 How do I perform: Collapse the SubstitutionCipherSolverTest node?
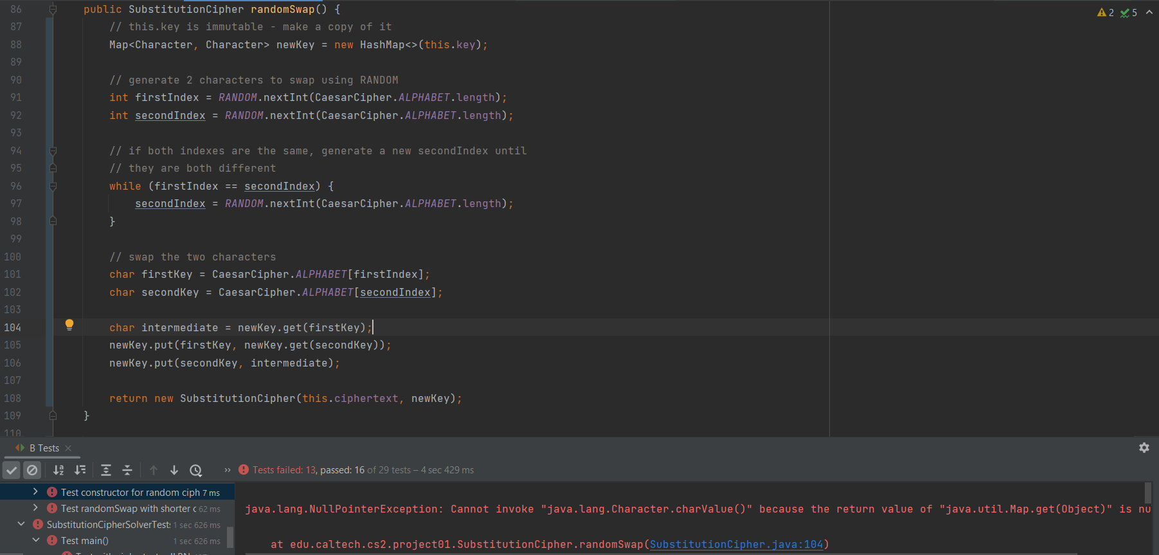[21, 524]
